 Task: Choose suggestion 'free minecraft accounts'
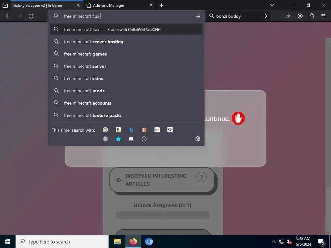point(126,103)
